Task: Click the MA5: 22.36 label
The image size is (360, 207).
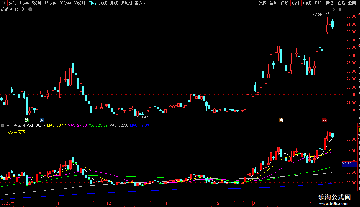Action: click(x=119, y=125)
